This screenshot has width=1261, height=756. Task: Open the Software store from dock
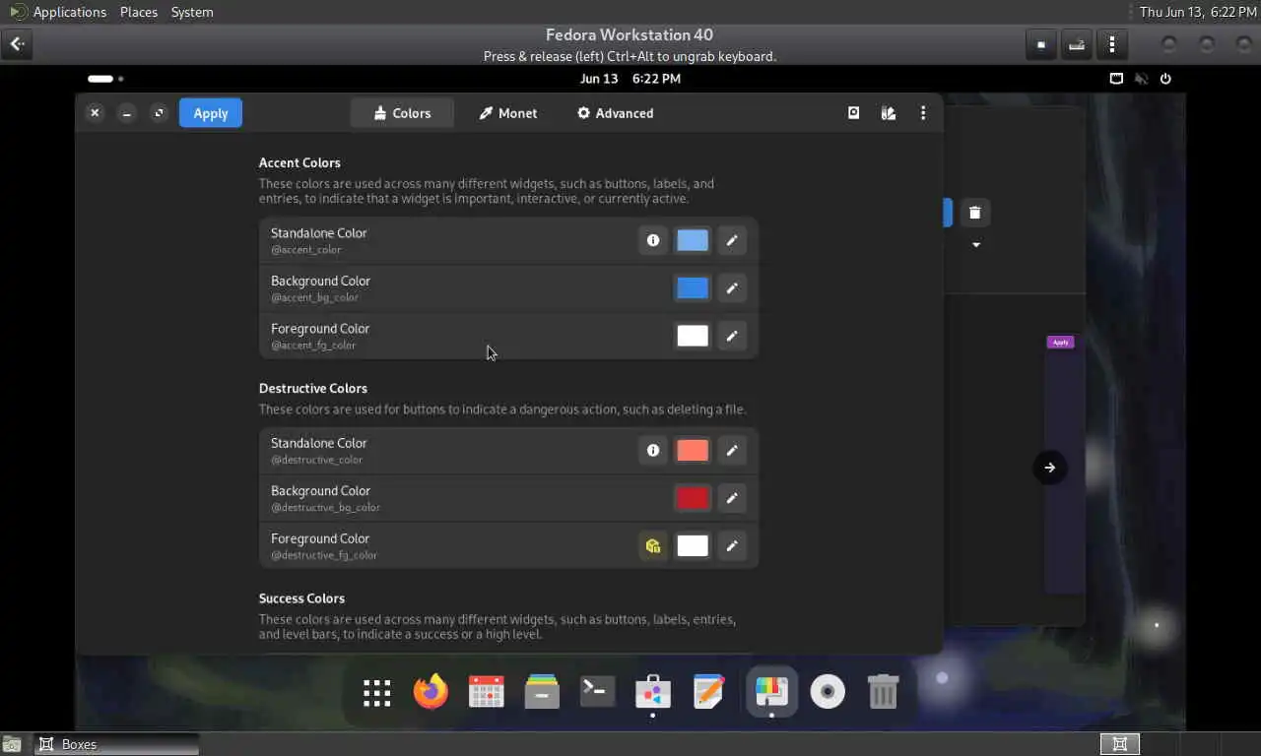pos(653,692)
